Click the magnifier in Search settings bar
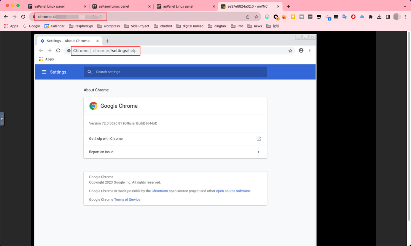411x246 pixels. click(x=89, y=72)
